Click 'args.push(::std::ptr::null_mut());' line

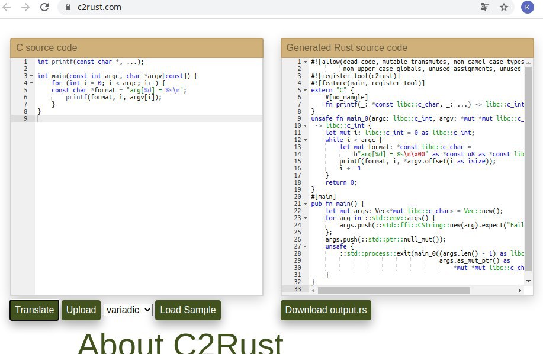click(385, 240)
